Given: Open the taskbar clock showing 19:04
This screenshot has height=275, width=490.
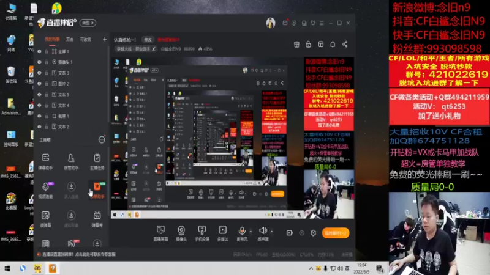Looking at the screenshot, I should [361, 268].
